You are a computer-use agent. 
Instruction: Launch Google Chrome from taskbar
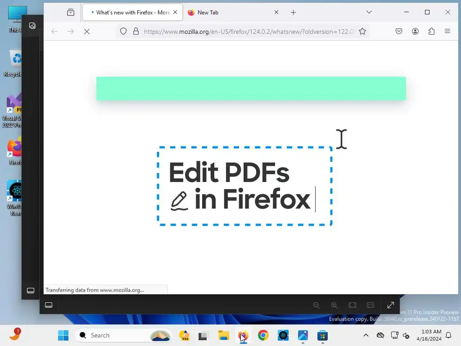pyautogui.click(x=263, y=335)
